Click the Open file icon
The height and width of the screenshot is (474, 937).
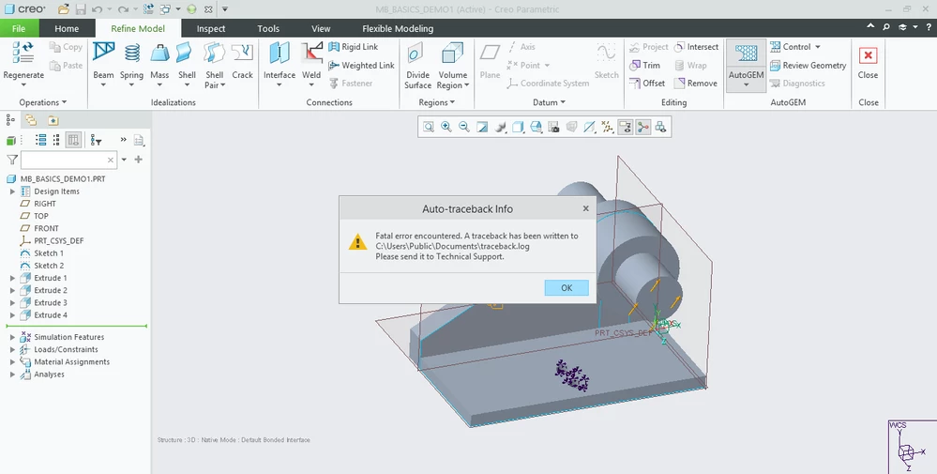64,9
